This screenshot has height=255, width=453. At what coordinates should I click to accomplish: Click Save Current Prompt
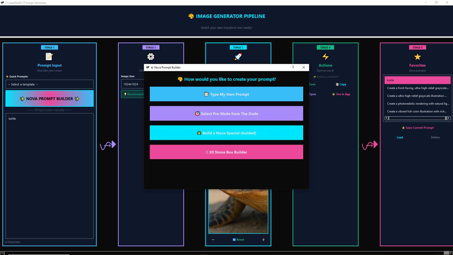point(417,128)
